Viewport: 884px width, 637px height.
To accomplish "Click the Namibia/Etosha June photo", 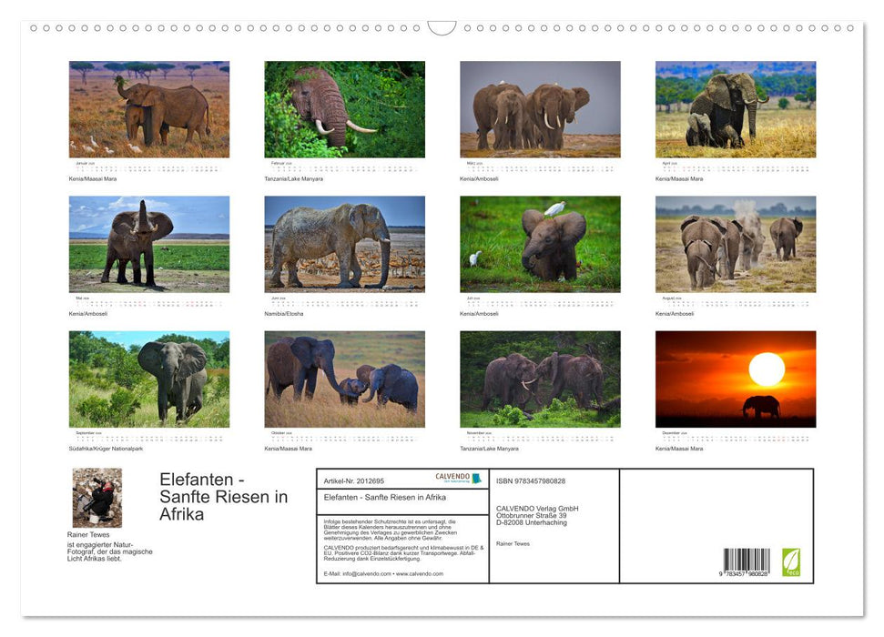I will tap(343, 243).
